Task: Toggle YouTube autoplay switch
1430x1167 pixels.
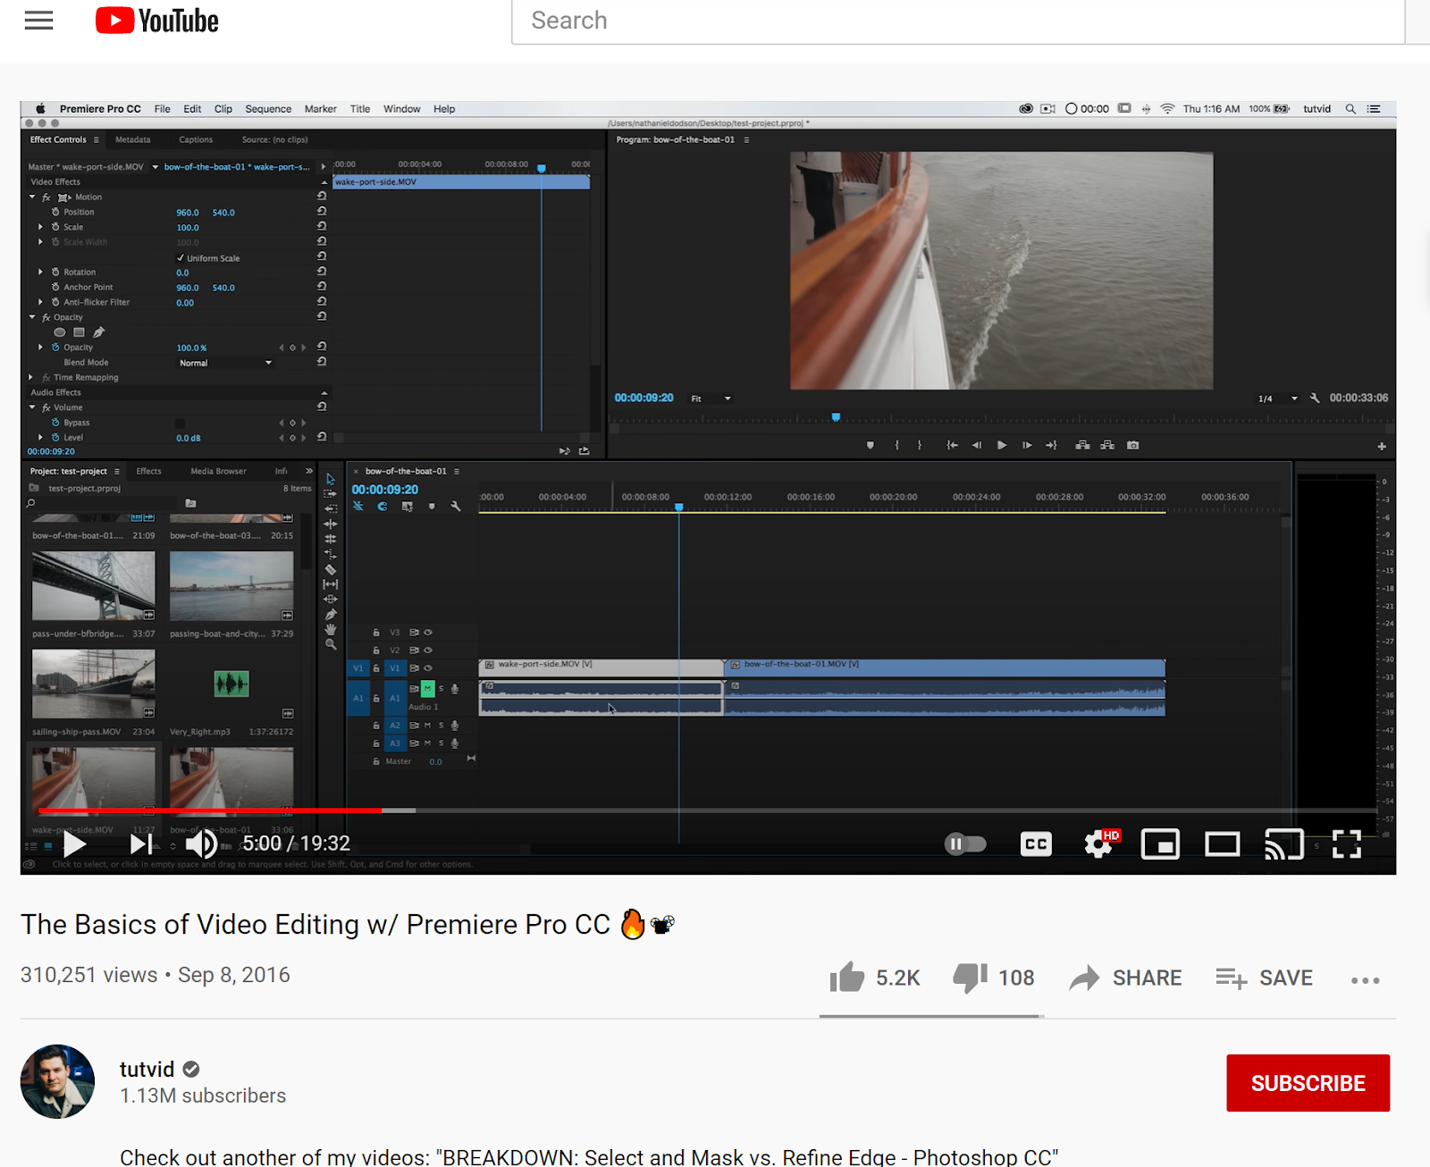Action: tap(965, 844)
